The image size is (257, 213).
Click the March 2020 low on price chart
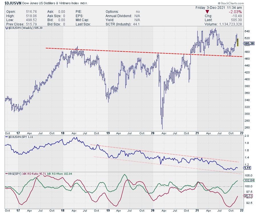162,128
